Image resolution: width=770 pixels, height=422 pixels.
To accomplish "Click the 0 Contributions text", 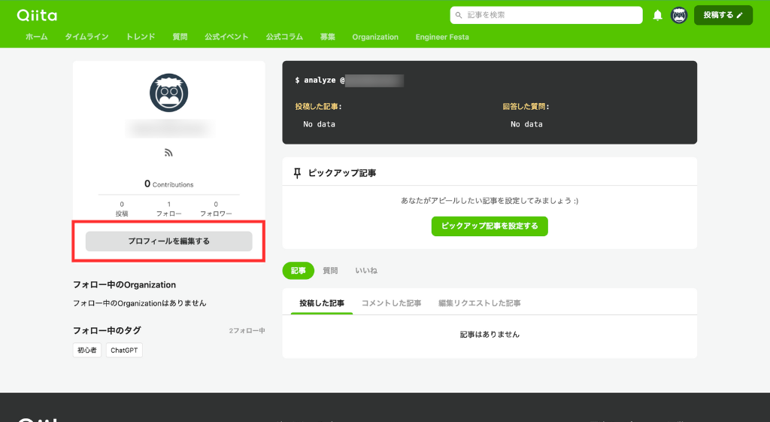I will pyautogui.click(x=169, y=184).
